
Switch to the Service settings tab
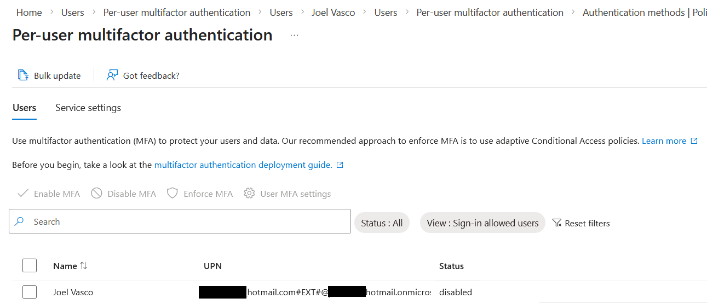[x=88, y=108]
